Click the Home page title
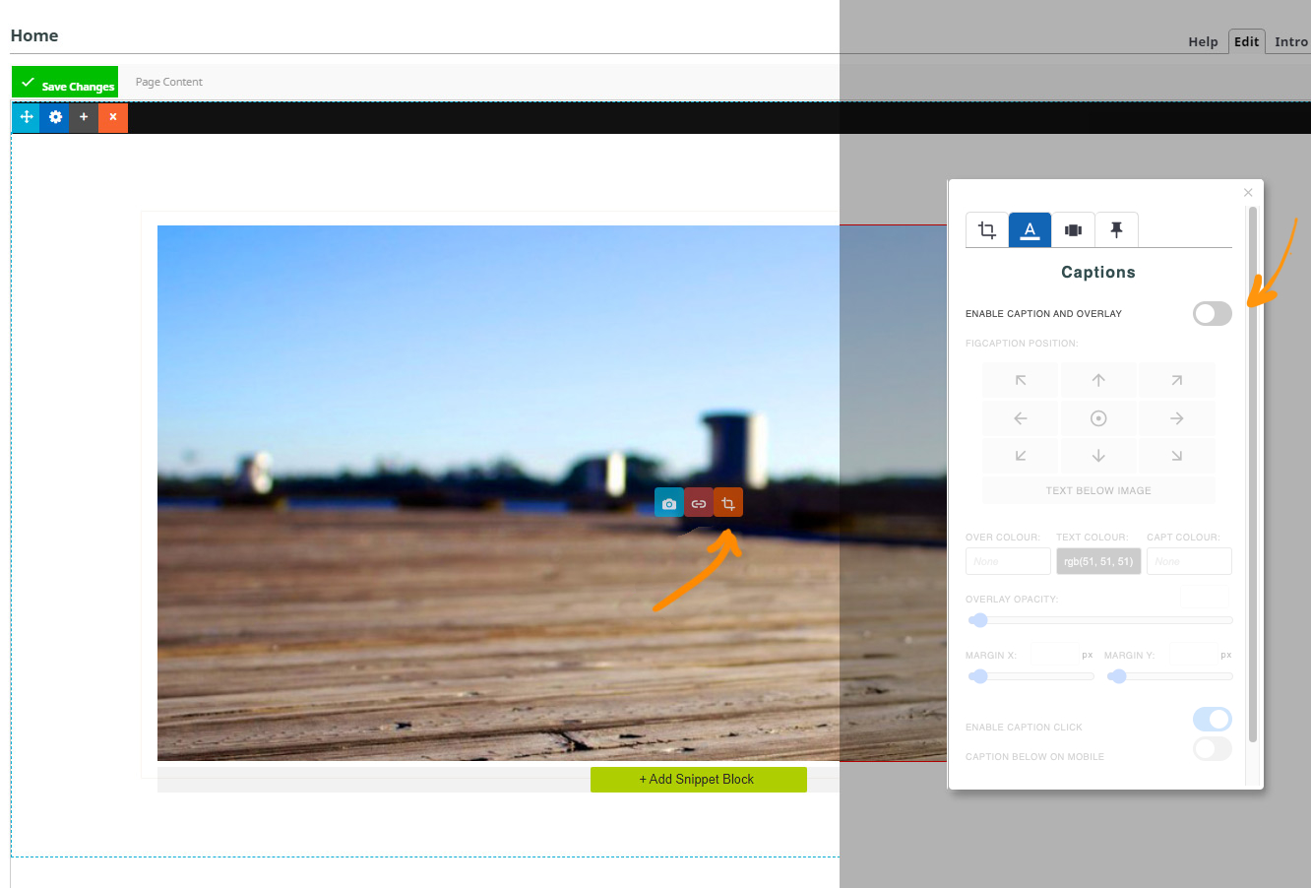Screen dimensions: 1311x888 (34, 35)
